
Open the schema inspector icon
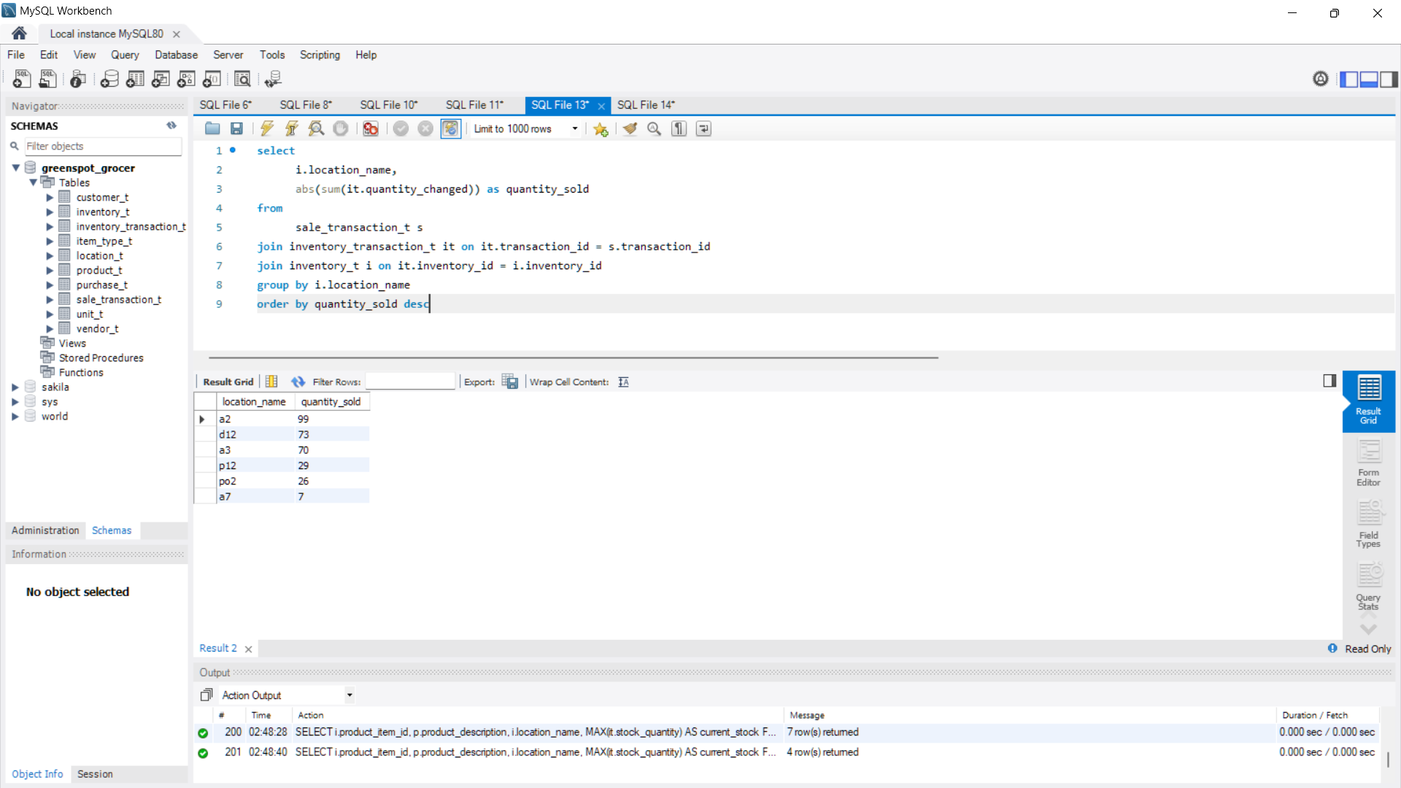coord(78,79)
